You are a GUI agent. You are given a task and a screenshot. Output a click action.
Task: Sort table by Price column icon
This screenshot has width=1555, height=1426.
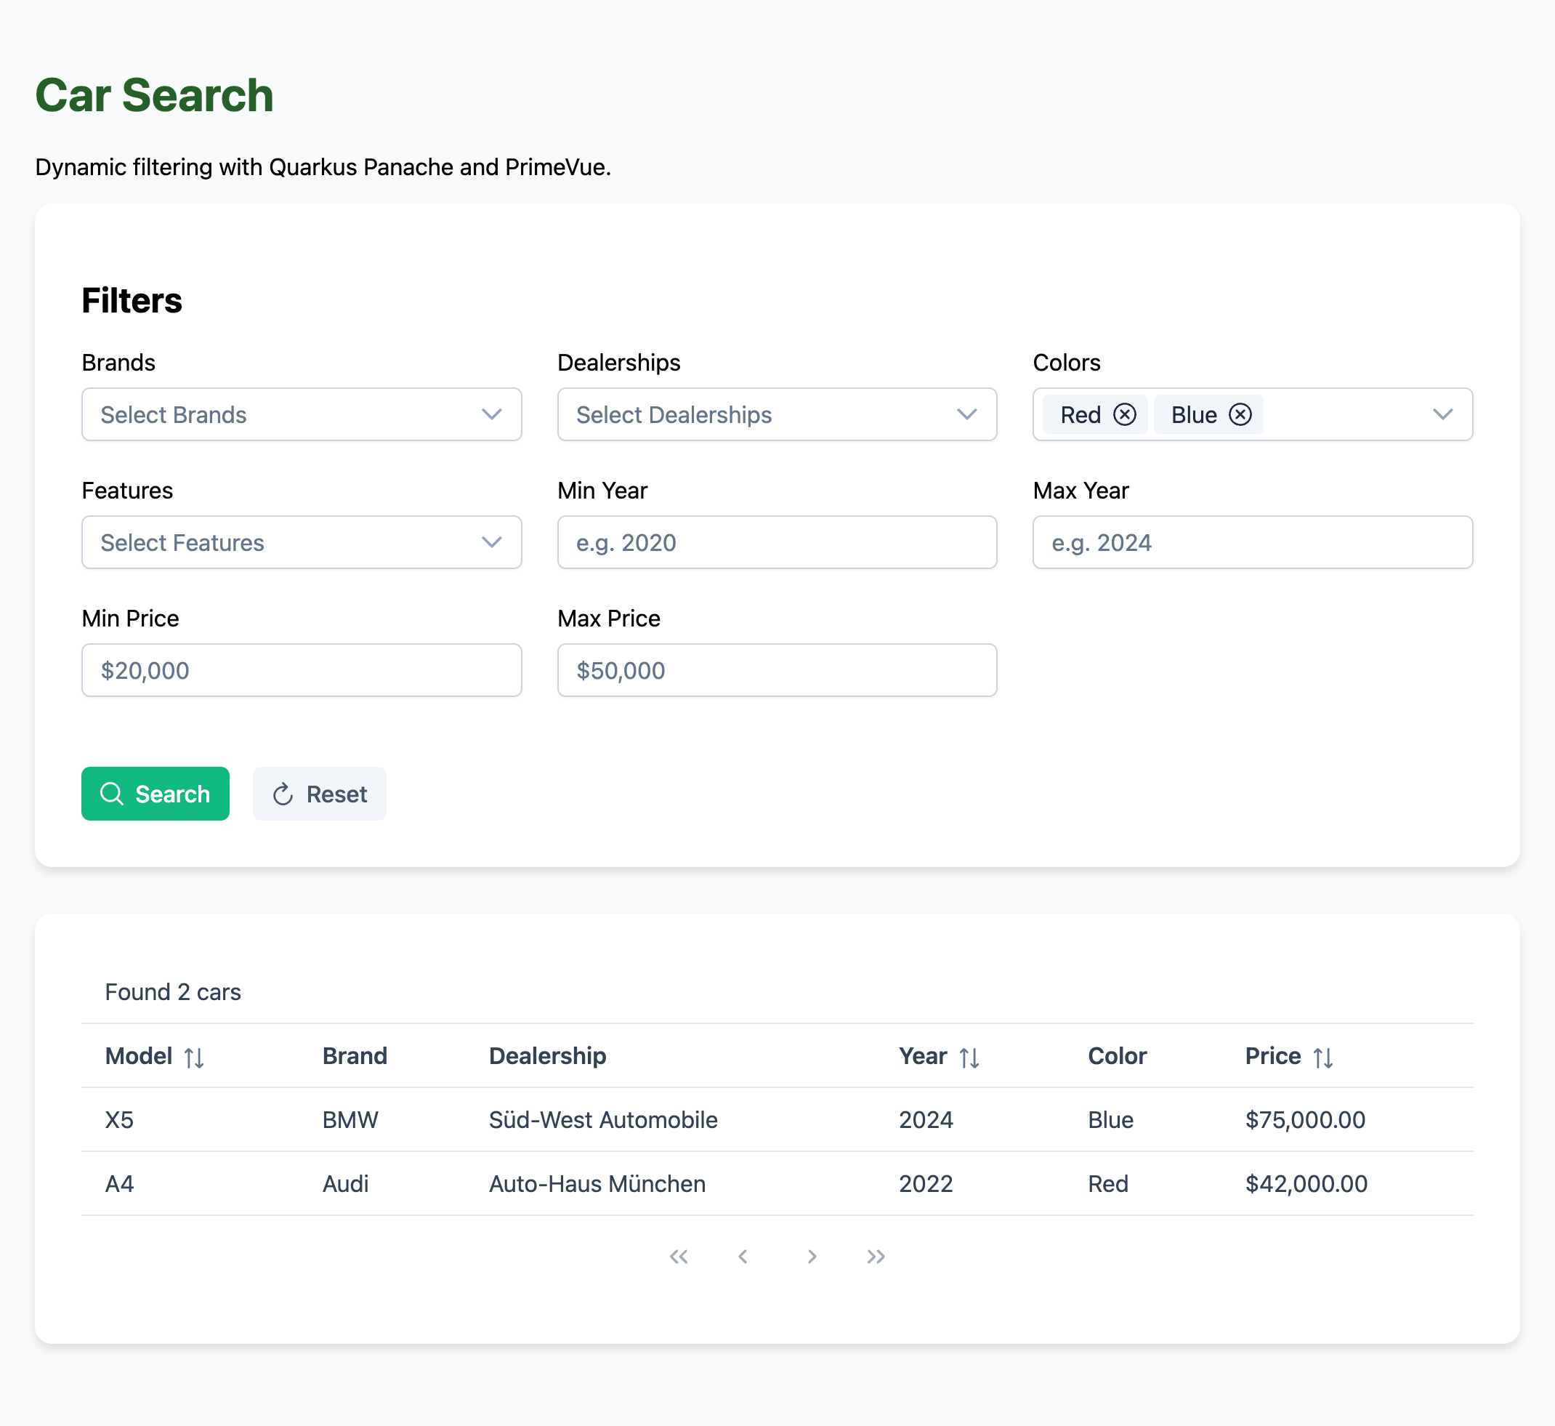click(x=1322, y=1058)
